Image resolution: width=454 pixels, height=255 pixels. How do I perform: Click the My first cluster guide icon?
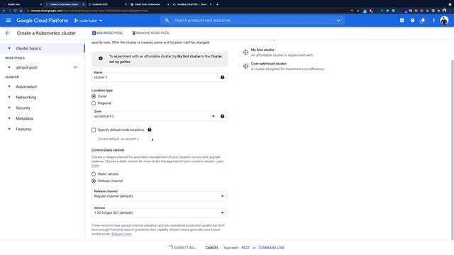(245, 52)
